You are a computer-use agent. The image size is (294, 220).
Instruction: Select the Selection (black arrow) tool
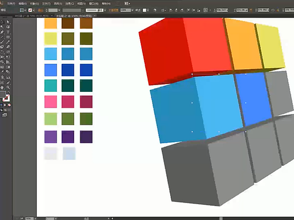(x=2, y=22)
